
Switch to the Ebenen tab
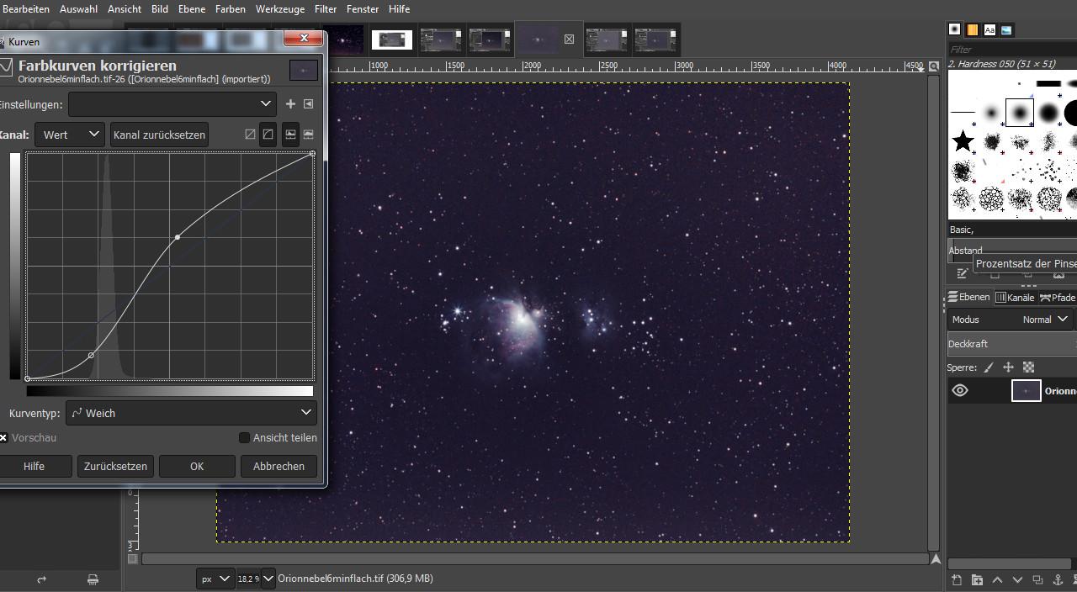coord(969,297)
